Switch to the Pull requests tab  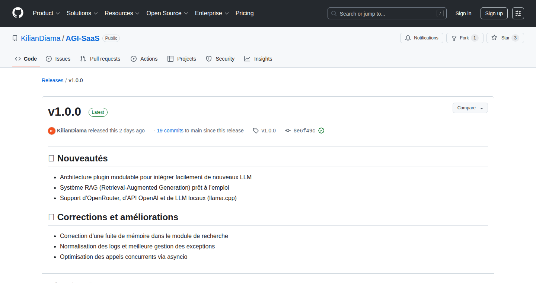[100, 59]
